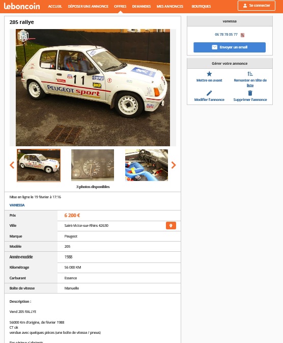
Task: Click the star icon for Mettre en avant
Action: [x=209, y=74]
